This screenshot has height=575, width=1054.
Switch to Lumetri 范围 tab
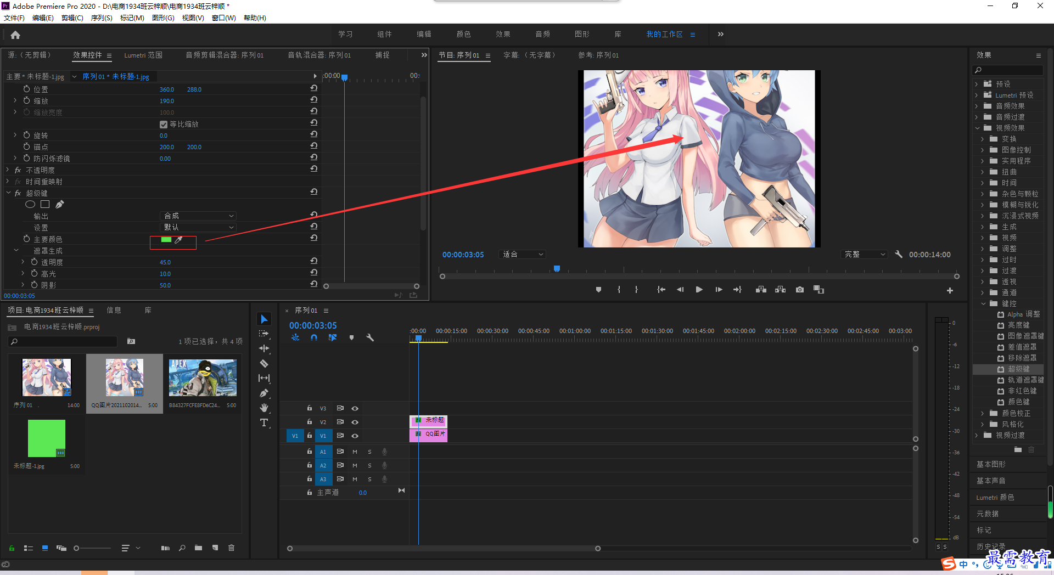pos(143,55)
